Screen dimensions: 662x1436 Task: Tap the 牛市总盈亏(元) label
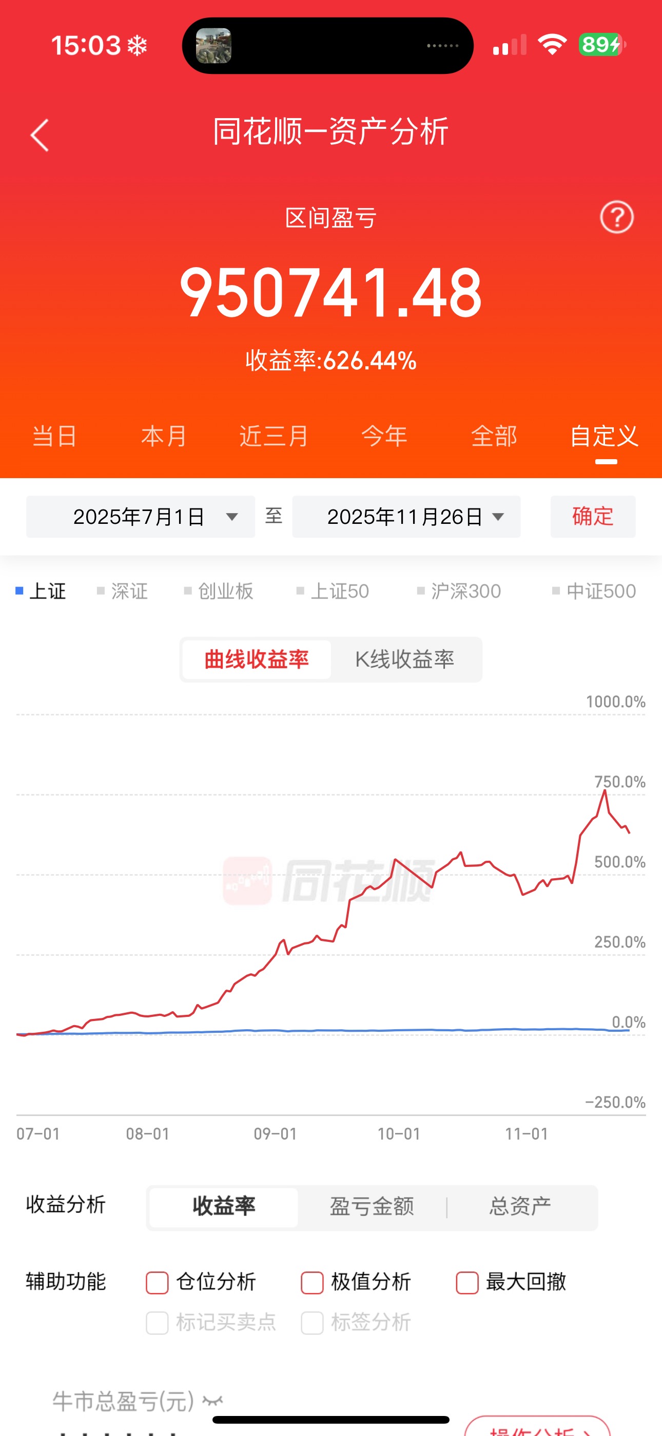pyautogui.click(x=123, y=1401)
